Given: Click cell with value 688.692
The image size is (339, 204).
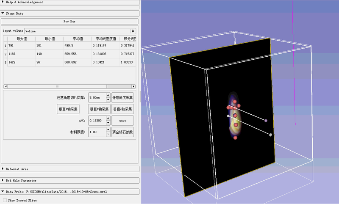Looking at the screenshot, I should click(78, 62).
